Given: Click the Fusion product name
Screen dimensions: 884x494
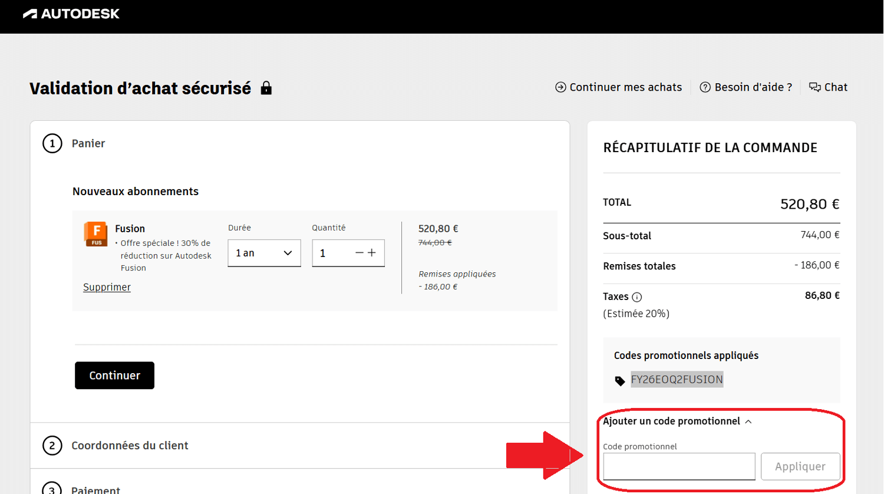Looking at the screenshot, I should click(130, 229).
